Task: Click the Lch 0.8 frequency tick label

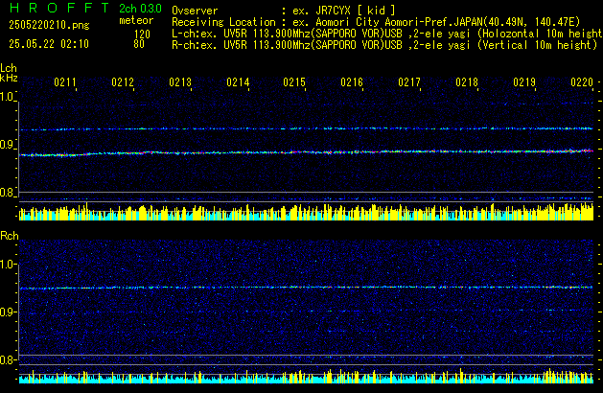Action: (7, 193)
